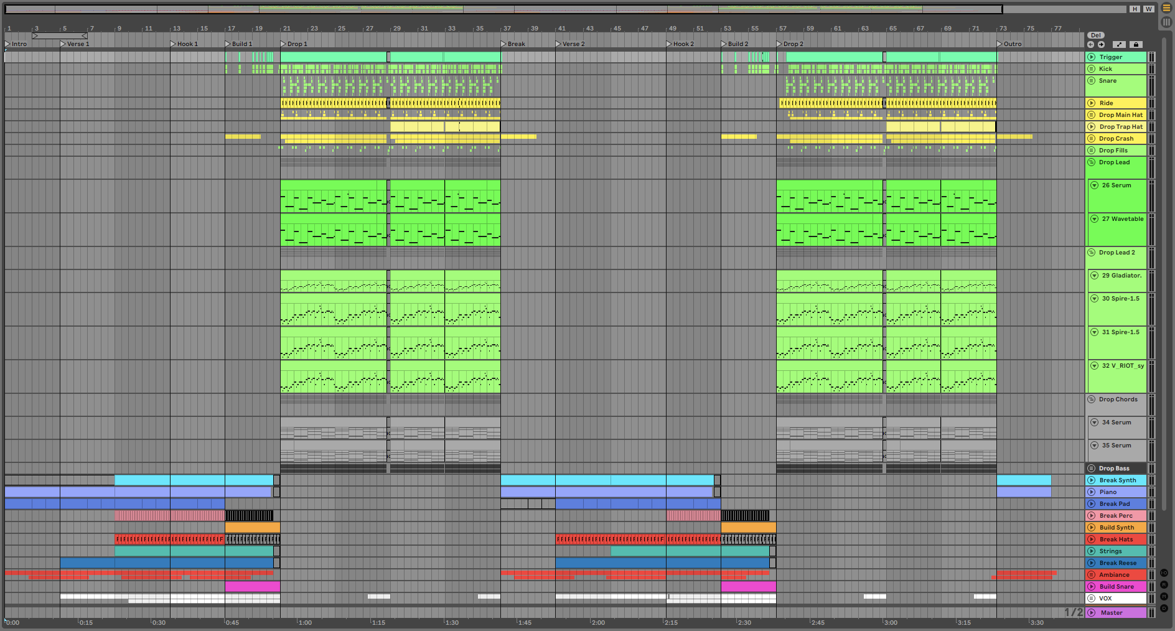The width and height of the screenshot is (1175, 631).
Task: Expand the Drop Bass group track
Action: [1092, 469]
